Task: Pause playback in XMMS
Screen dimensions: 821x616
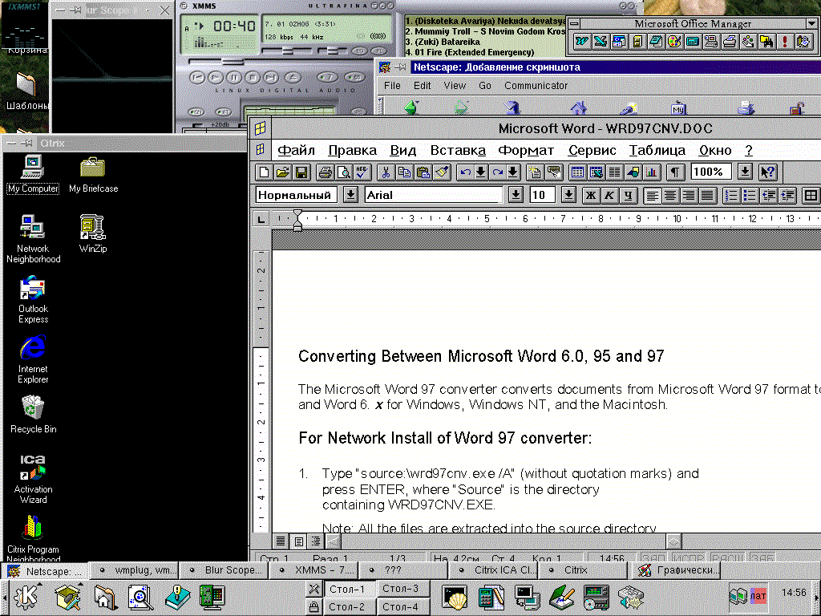Action: pyautogui.click(x=234, y=78)
